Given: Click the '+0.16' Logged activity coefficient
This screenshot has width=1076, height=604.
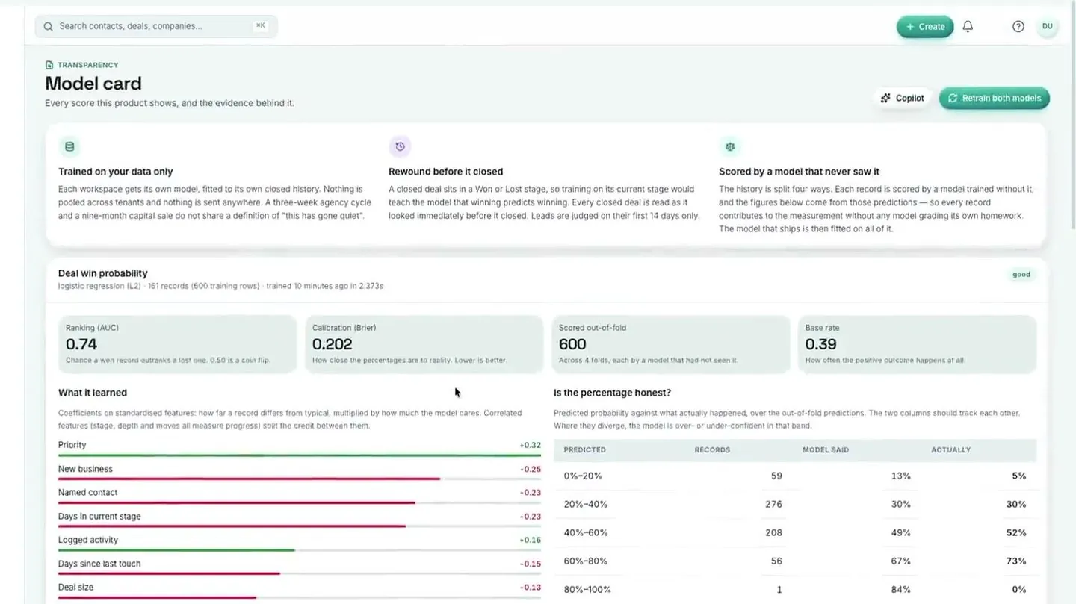Looking at the screenshot, I should point(531,540).
